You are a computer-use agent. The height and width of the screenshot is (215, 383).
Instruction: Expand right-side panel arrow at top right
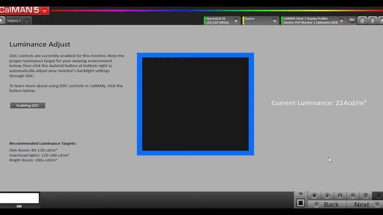click(x=381, y=20)
